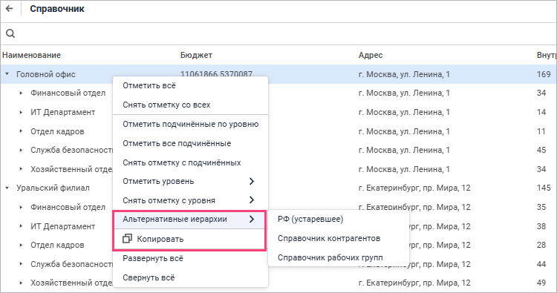Click value 35 in the last column
The height and width of the screenshot is (293, 557).
[x=541, y=207]
